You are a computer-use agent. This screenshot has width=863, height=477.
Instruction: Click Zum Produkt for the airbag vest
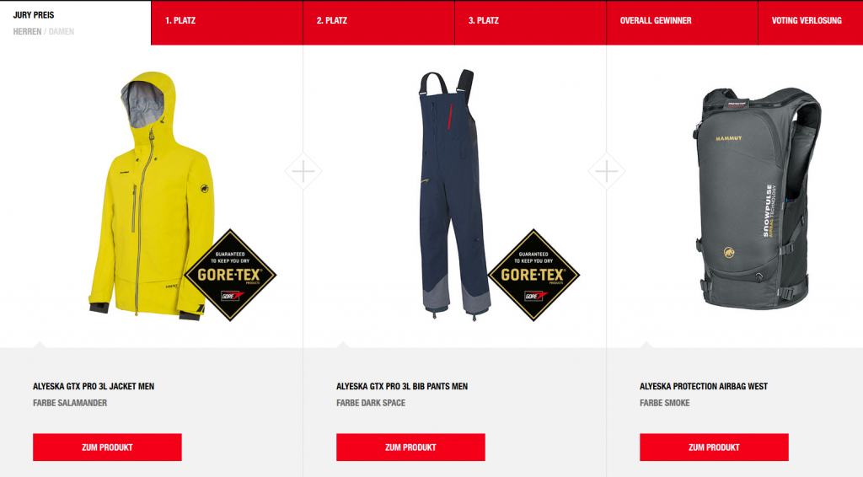tap(714, 448)
